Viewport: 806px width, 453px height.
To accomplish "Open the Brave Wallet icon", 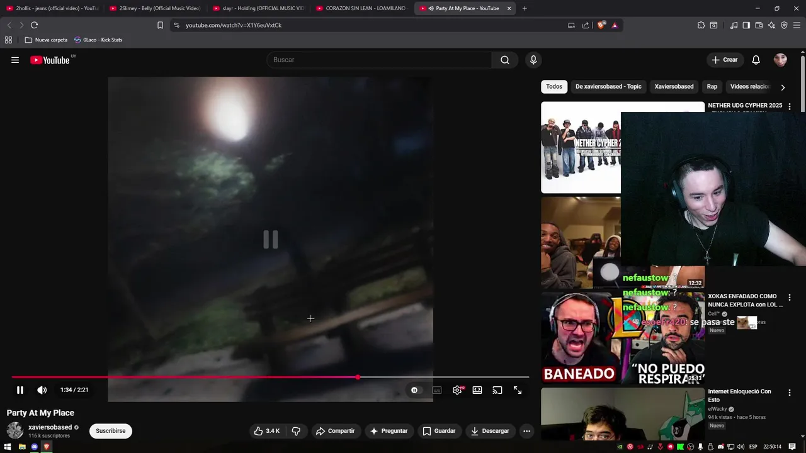I will [x=759, y=25].
